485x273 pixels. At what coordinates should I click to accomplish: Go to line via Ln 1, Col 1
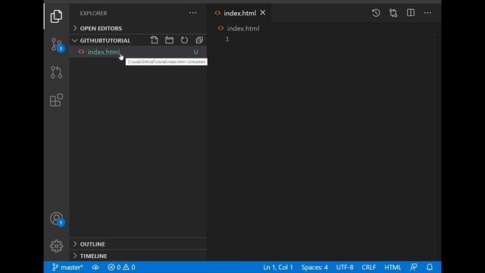(x=278, y=267)
